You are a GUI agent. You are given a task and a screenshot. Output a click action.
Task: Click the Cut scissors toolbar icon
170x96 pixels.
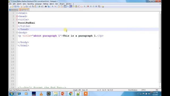coord(30,6)
